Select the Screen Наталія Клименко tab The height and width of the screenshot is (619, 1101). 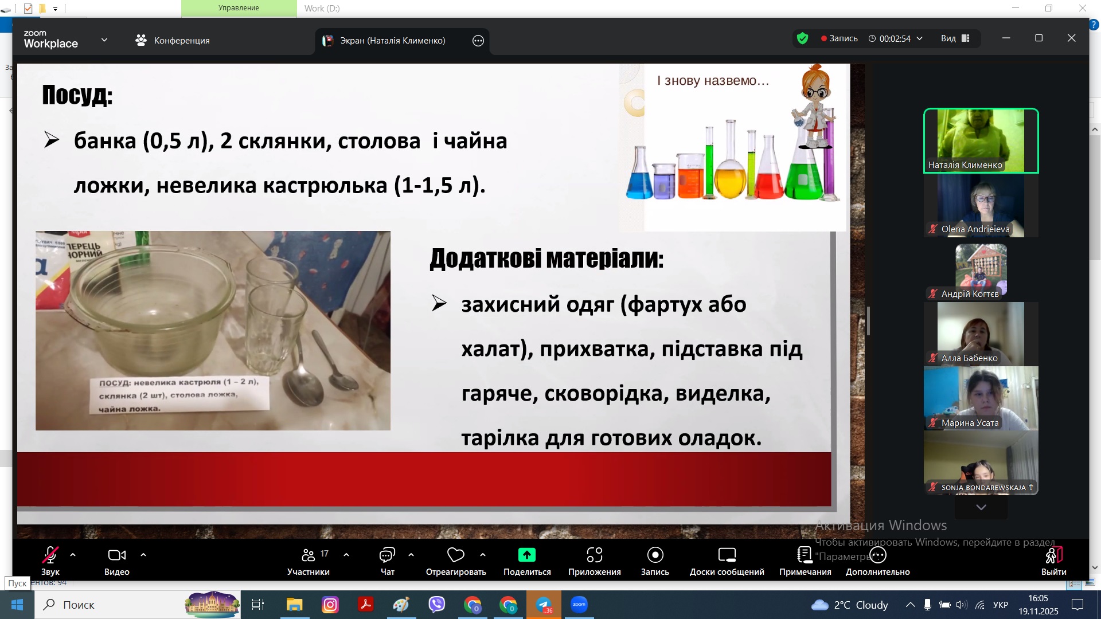tap(392, 41)
